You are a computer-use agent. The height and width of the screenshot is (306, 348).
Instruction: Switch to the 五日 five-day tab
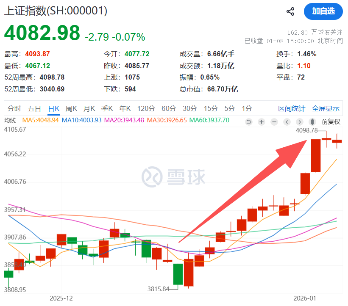(34, 108)
